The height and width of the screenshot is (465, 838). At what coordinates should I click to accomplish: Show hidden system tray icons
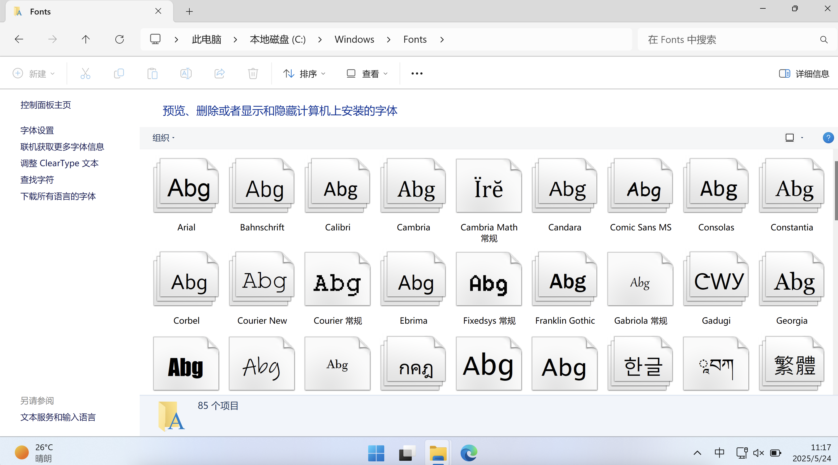coord(697,453)
